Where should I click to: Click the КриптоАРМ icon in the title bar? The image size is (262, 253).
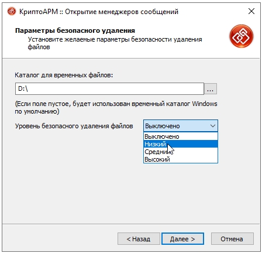(x=11, y=12)
